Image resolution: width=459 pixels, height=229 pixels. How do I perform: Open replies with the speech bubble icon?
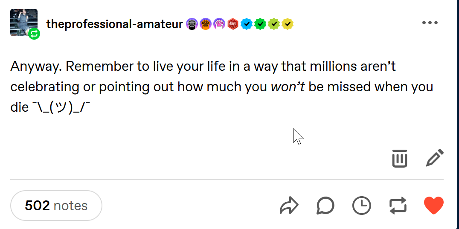(325, 206)
